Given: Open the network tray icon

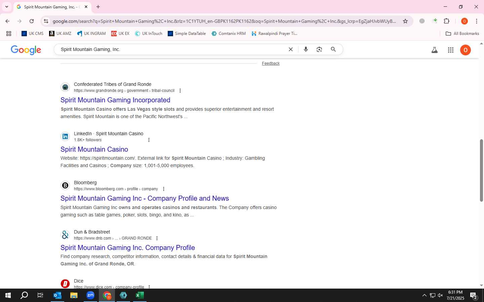Looking at the screenshot, I should tap(432, 295).
